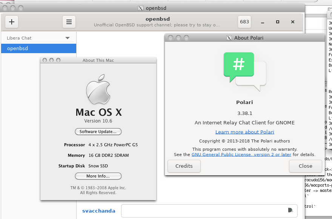The image size is (332, 219).
Task: Click the Polari hash chat bubble icon
Action: tap(244, 72)
